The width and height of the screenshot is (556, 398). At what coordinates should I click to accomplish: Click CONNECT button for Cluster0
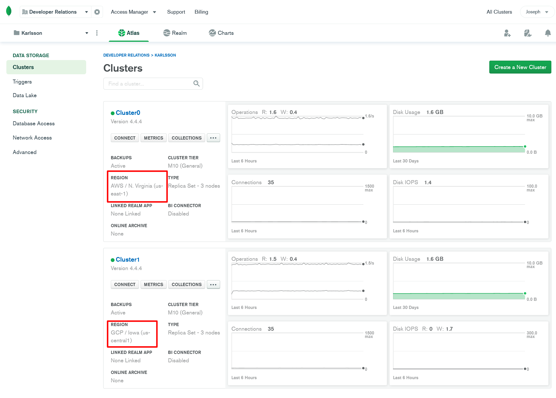pos(125,138)
